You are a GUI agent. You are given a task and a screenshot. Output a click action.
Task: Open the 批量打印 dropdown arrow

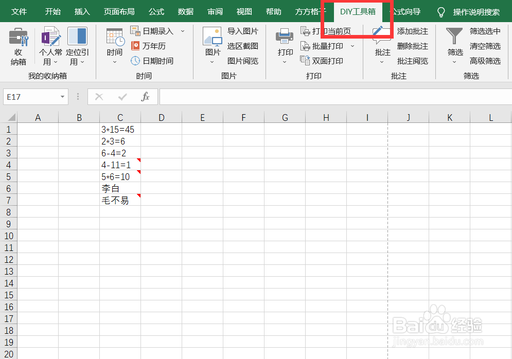click(352, 46)
